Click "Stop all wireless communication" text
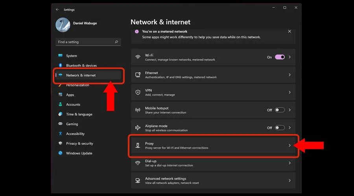The width and height of the screenshot is (354, 196). click(166, 130)
